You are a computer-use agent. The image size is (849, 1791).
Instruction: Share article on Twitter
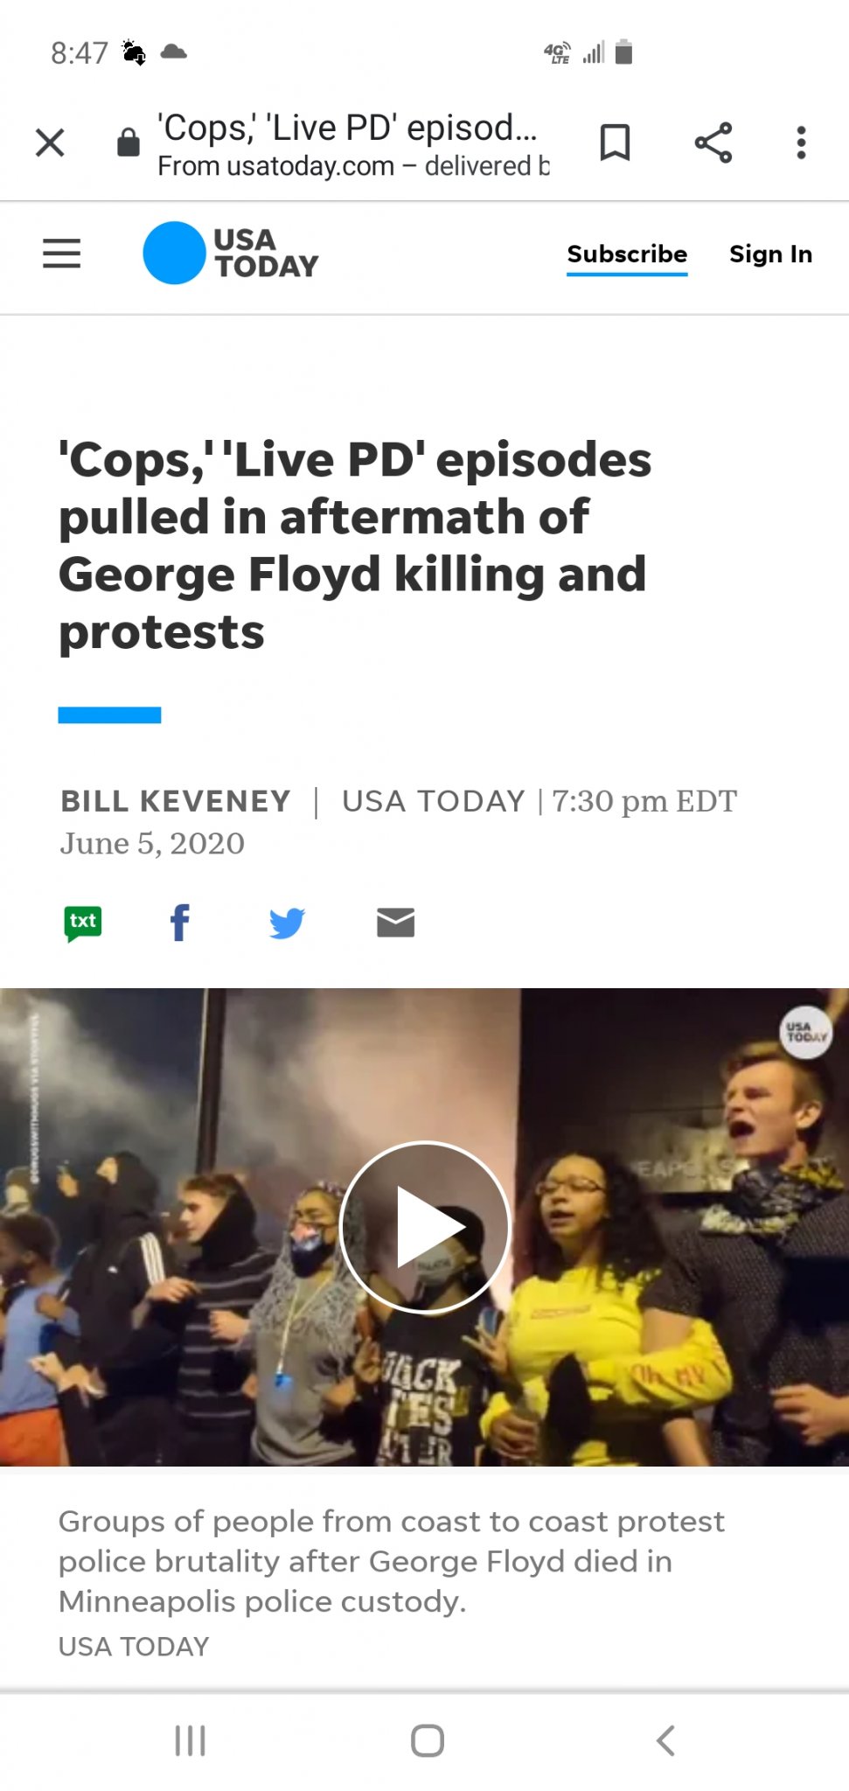point(287,923)
